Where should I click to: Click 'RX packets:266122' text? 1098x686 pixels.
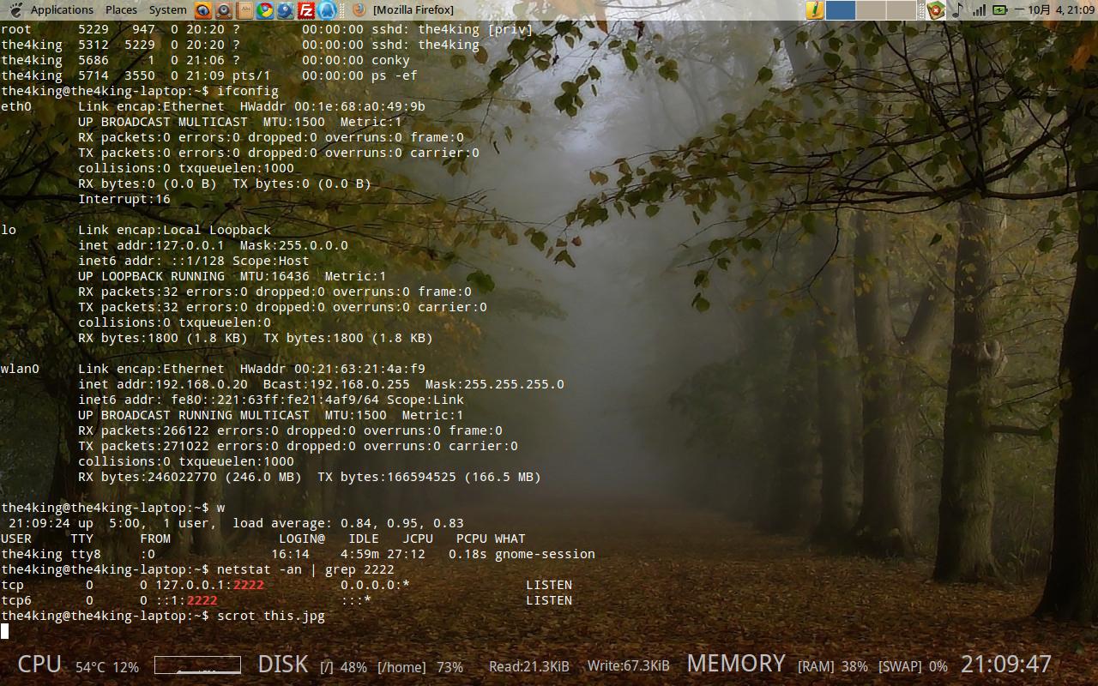pos(143,430)
